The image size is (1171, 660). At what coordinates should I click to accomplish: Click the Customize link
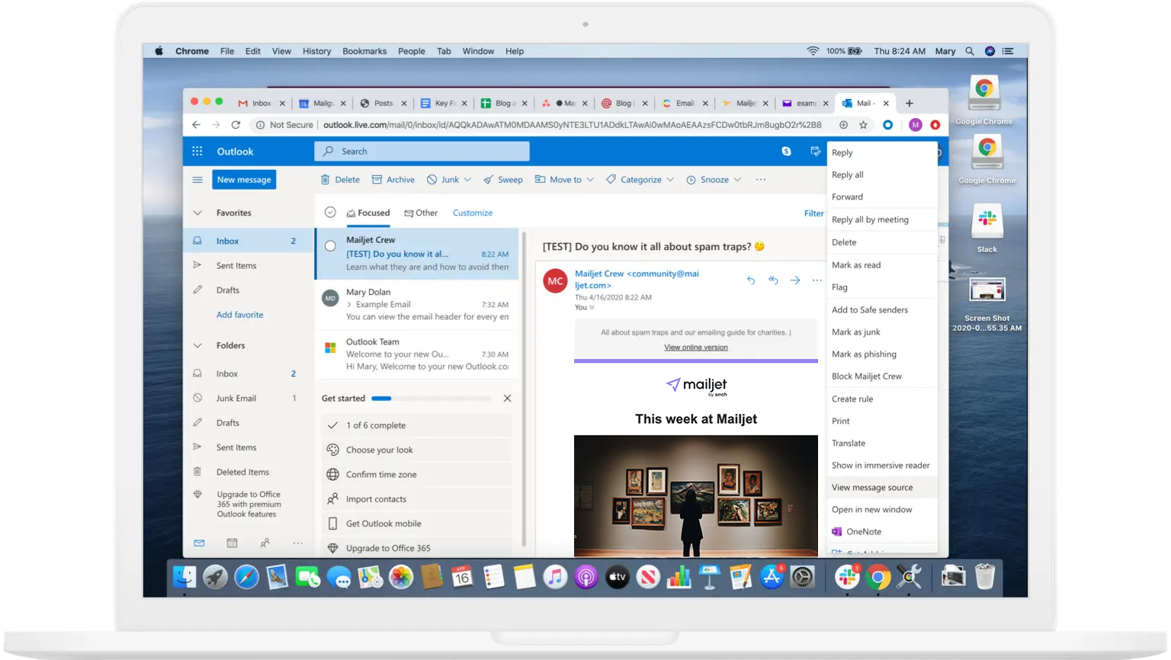tap(473, 213)
